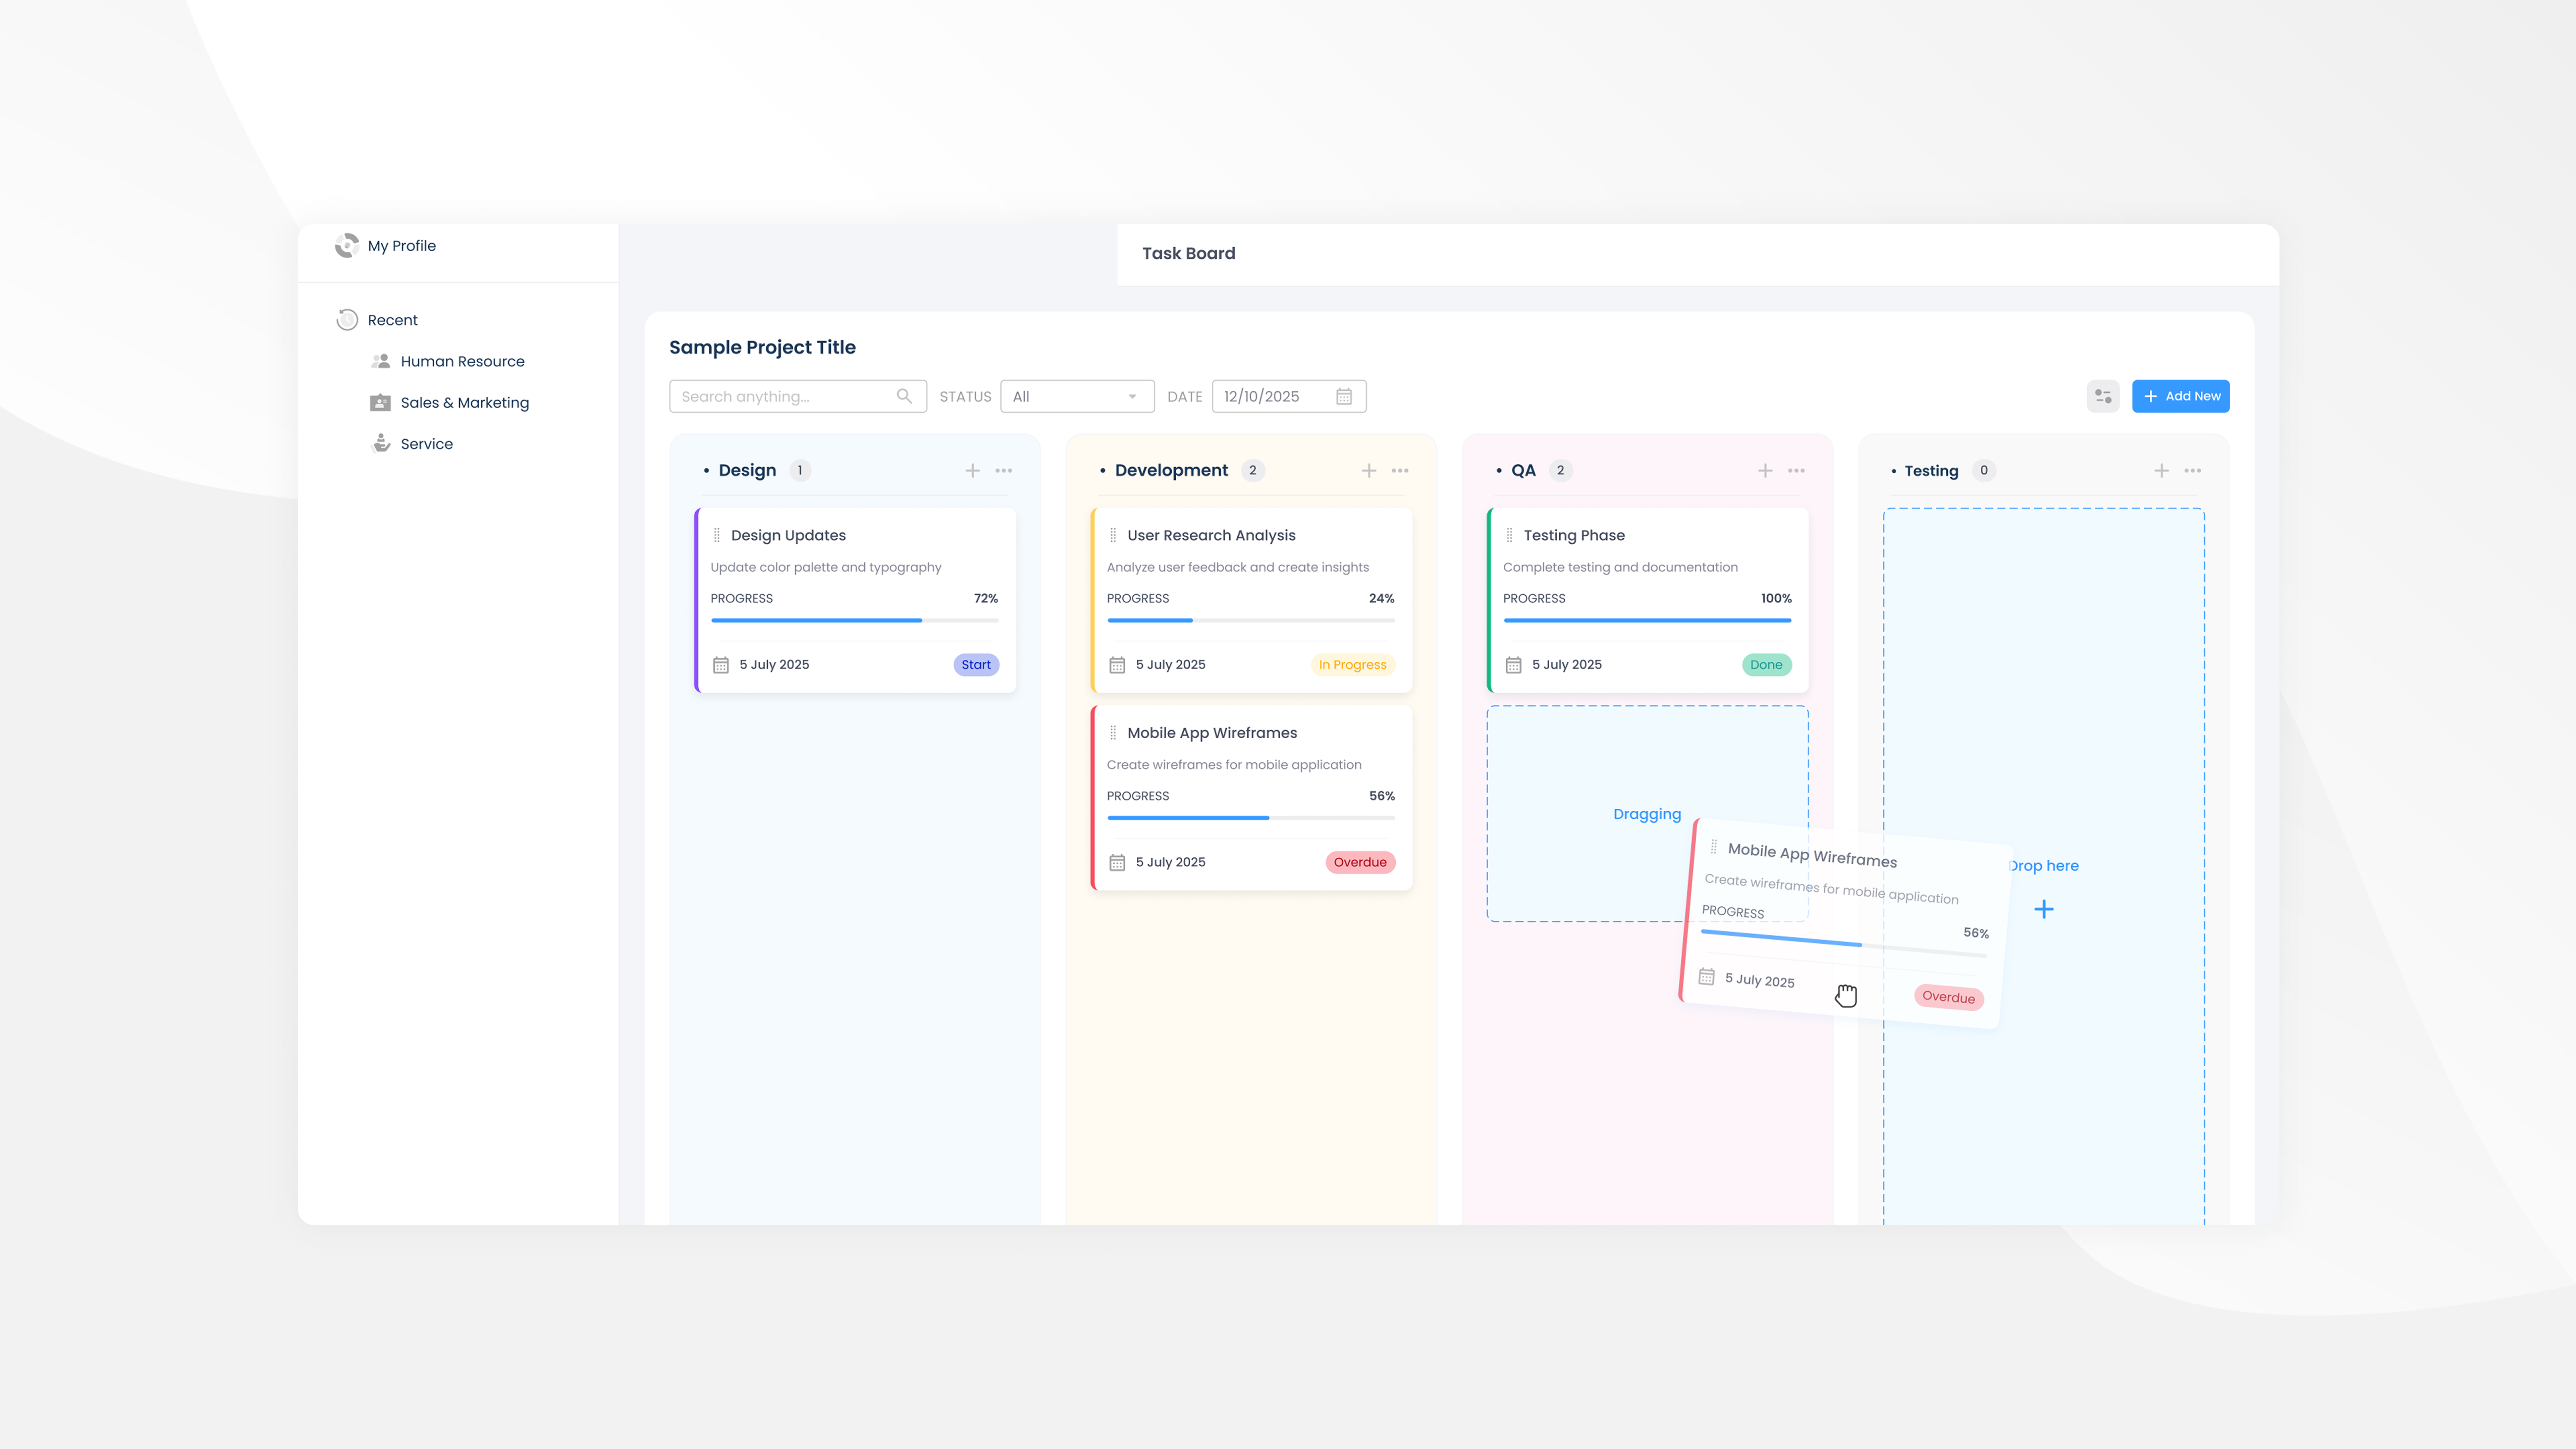Open the filter settings icon button

pos(2103,396)
